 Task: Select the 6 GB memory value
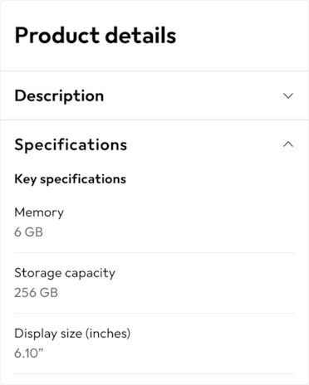tap(29, 232)
